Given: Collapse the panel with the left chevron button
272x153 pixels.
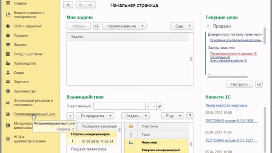Looking at the screenshot, I should (70, 116).
